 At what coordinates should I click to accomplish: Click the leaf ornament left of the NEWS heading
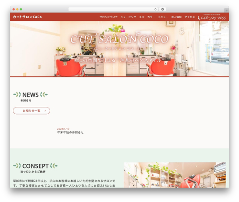coord(17,95)
